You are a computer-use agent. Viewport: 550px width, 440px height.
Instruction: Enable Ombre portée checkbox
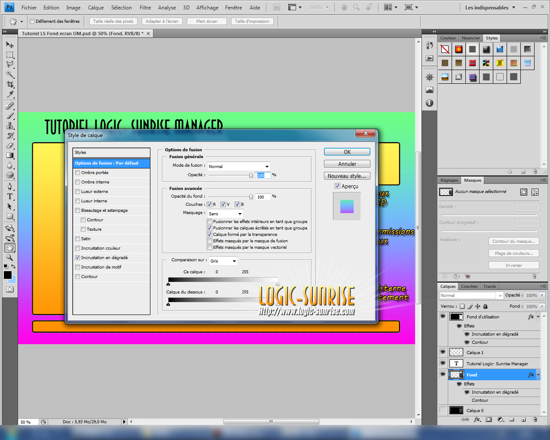click(x=78, y=173)
